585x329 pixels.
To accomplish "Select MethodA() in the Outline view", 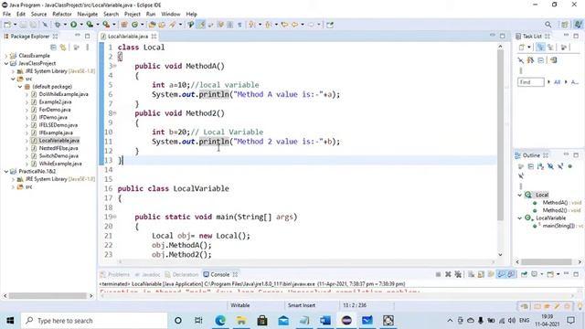I will pyautogui.click(x=555, y=203).
